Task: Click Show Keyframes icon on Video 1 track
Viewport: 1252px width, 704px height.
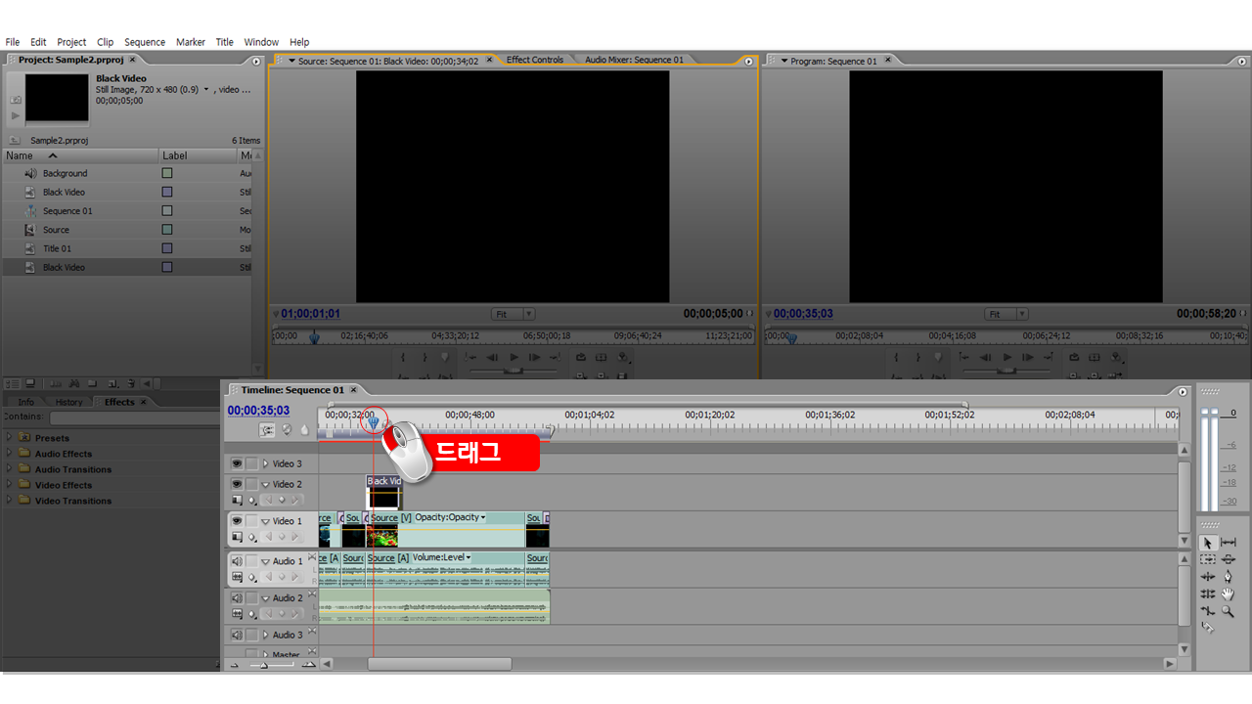Action: 252,538
